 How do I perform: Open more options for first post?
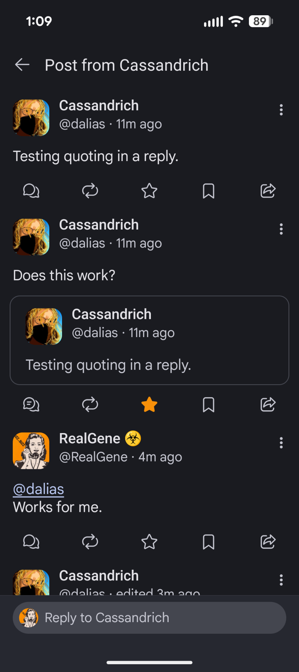pos(281,110)
